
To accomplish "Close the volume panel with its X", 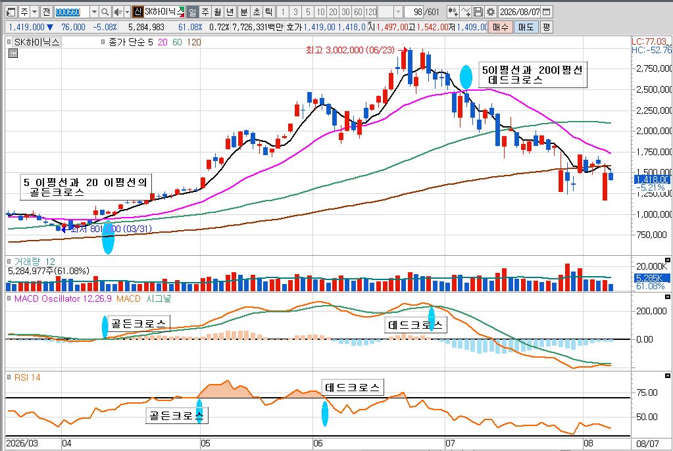I will click(x=668, y=260).
